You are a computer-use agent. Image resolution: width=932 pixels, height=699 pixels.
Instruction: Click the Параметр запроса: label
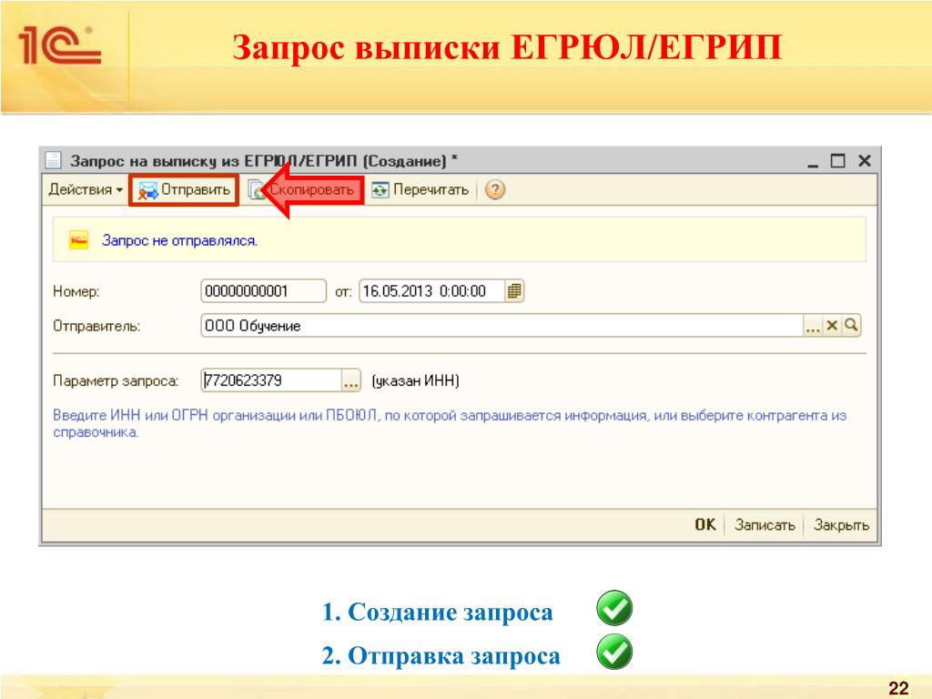point(116,380)
